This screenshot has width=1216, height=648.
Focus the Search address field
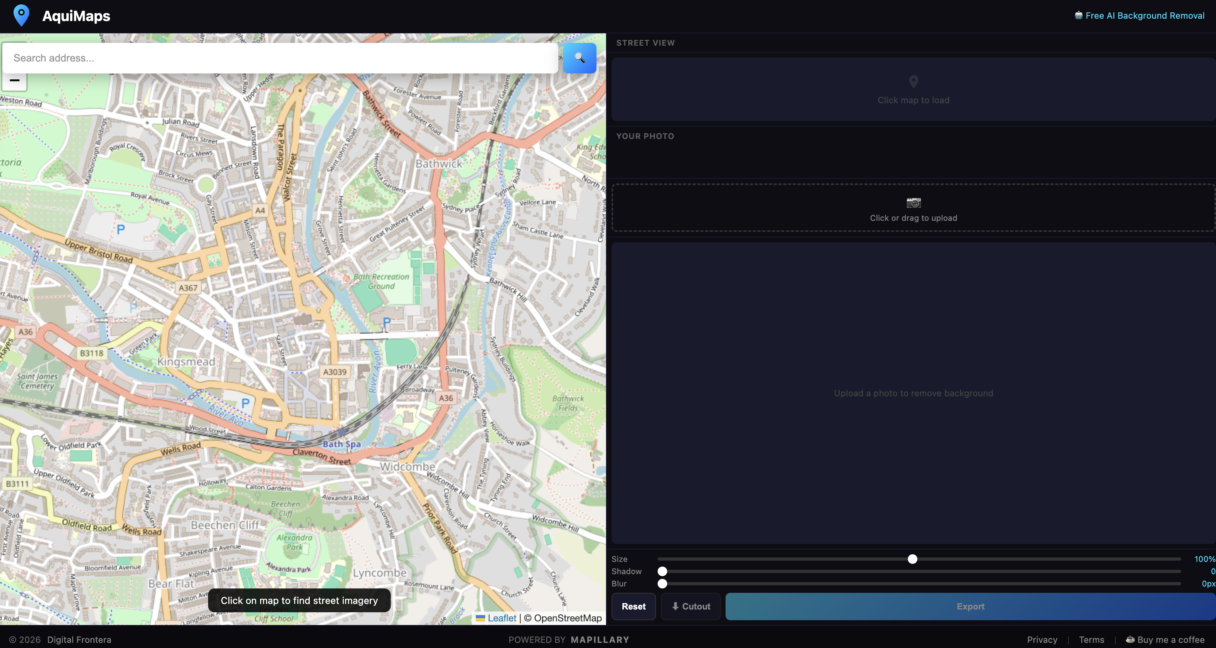click(280, 58)
